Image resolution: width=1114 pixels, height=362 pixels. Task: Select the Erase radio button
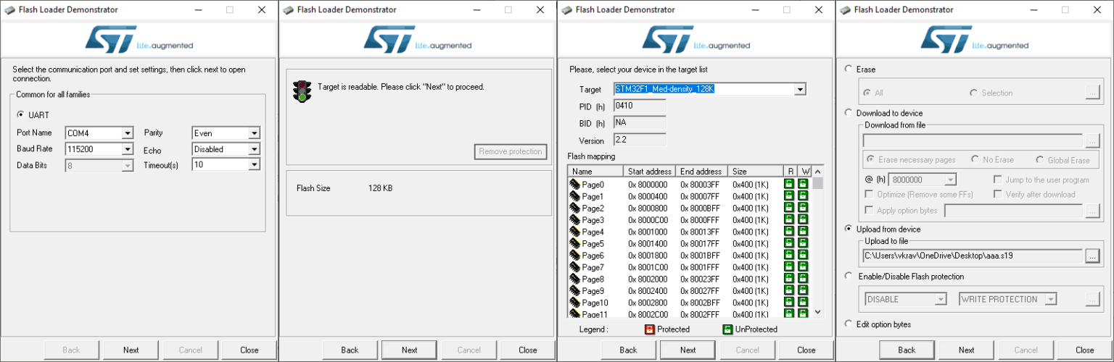click(849, 70)
